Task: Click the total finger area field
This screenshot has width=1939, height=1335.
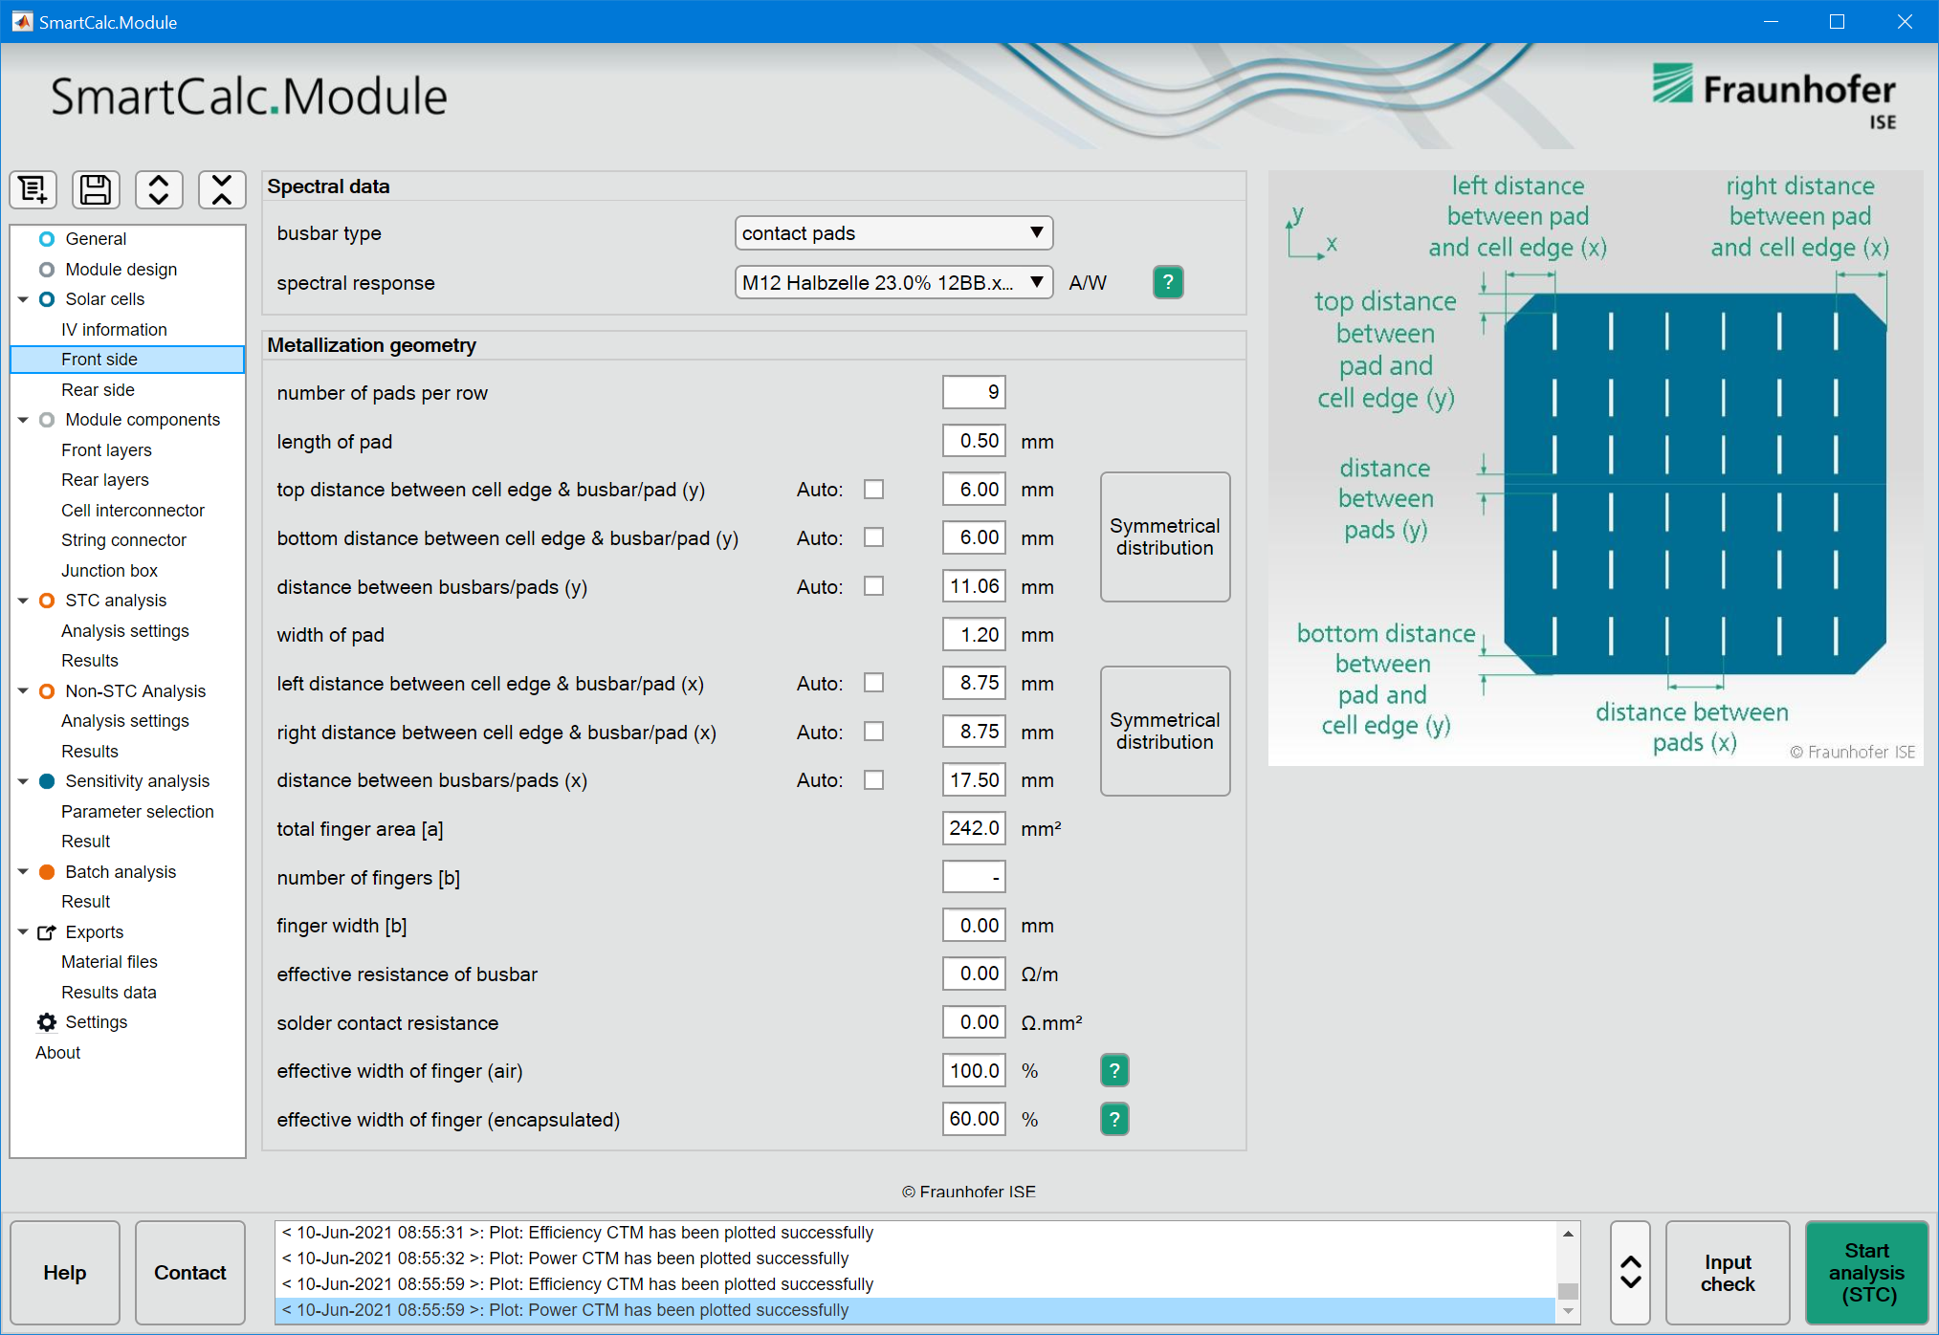Action: pyautogui.click(x=974, y=828)
